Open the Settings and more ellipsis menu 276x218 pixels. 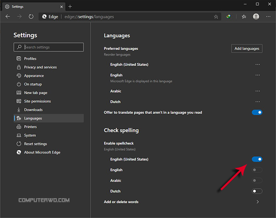[268, 16]
